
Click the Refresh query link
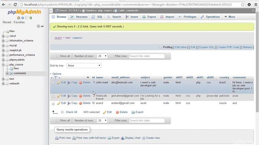pos(247,47)
